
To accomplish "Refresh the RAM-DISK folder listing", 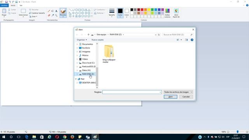I will point(159,35).
